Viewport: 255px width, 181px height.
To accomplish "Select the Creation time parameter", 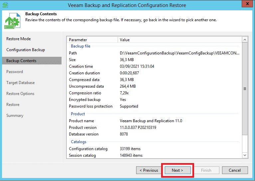I will coord(81,66).
